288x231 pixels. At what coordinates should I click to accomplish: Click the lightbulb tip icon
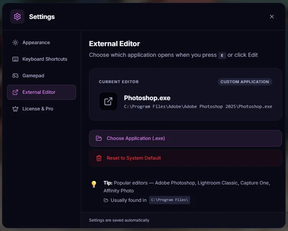coord(94,184)
